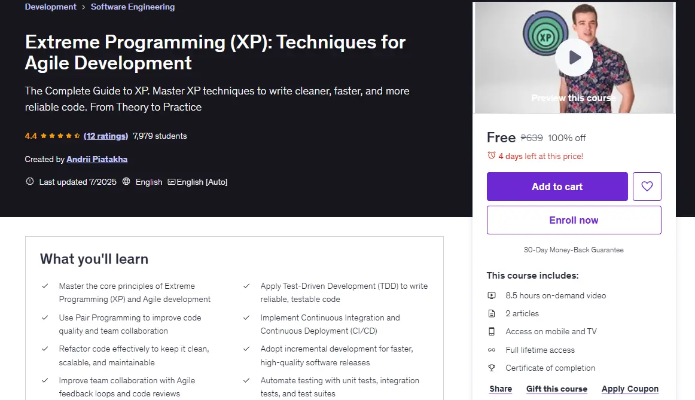
Task: Click checkmark beside Improve team collaboration
Action: 45,380
